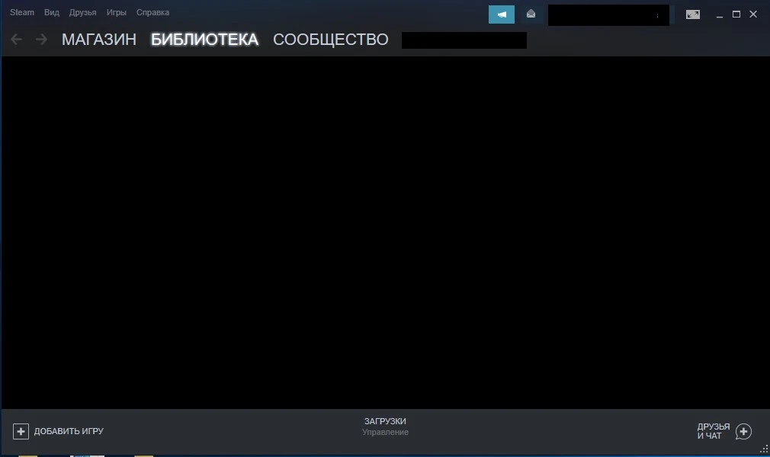Click the friends chat bubble plus icon

pos(743,431)
